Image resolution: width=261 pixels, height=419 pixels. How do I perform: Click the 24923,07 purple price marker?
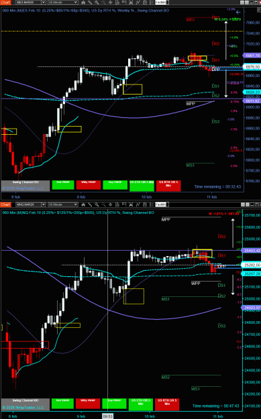coord(251,308)
